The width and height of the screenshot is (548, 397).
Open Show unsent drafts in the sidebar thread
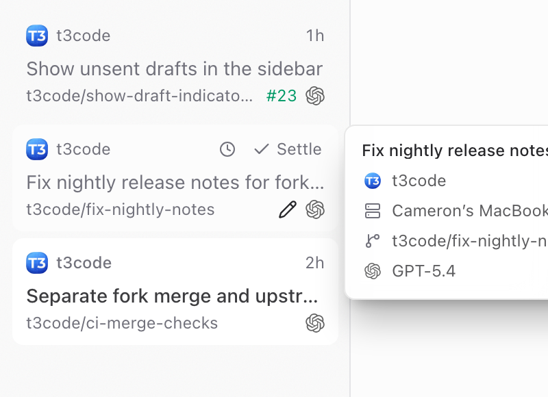click(x=175, y=68)
